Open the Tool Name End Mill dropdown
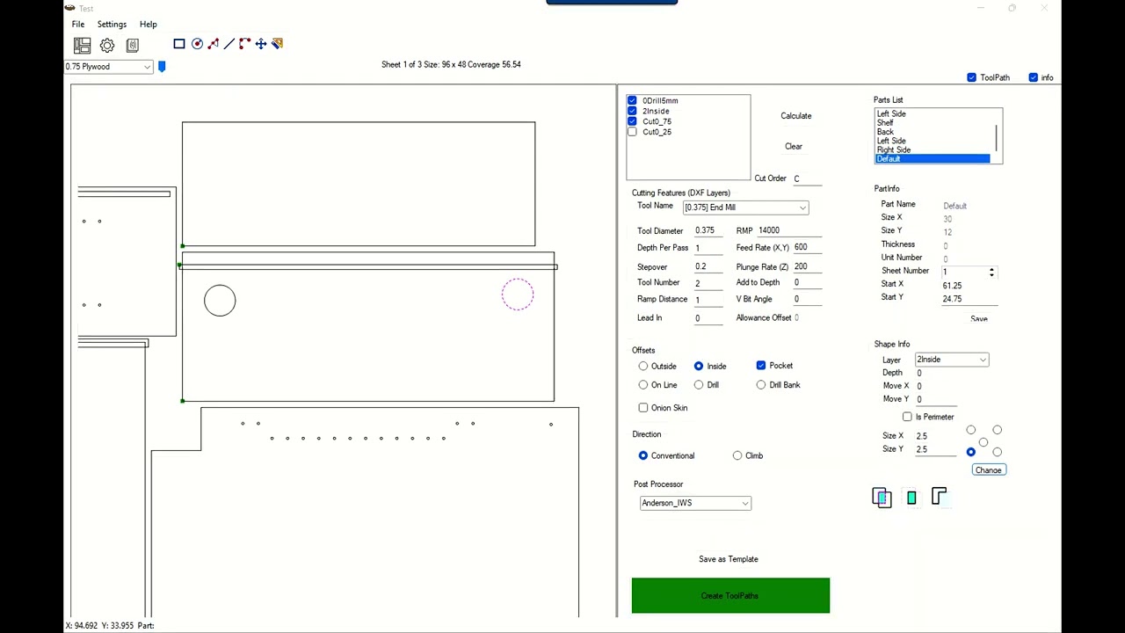Viewport: 1125px width, 633px height. point(745,207)
